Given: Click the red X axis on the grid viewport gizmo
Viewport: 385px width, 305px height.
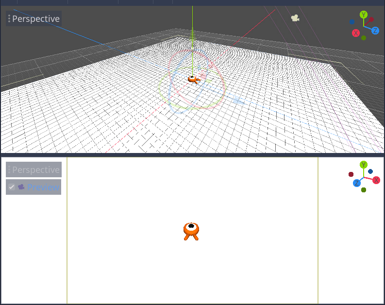Looking at the screenshot, I should (356, 33).
